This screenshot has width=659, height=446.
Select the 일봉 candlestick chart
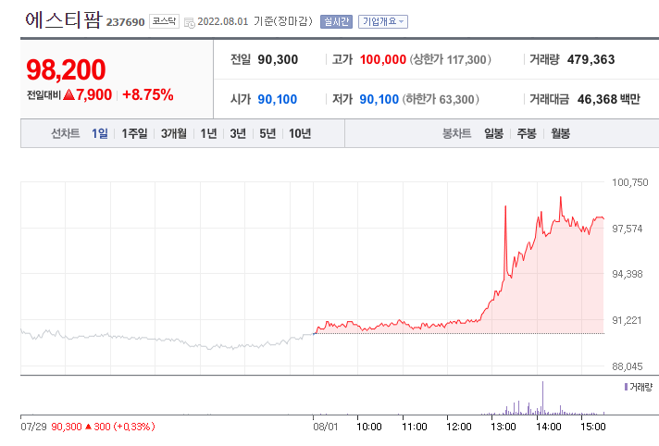point(493,133)
